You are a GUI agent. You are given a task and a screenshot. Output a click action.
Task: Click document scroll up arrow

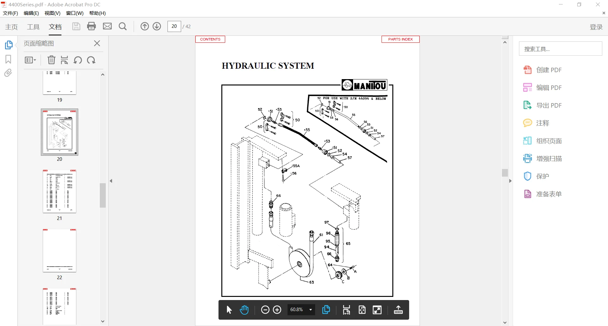pos(505,42)
